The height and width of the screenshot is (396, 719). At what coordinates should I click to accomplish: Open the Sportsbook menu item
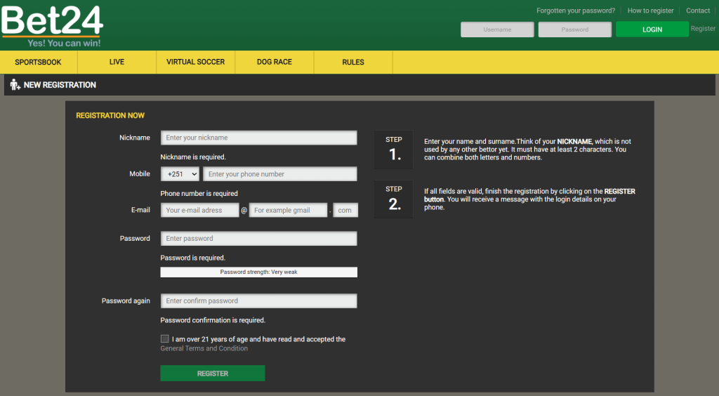click(38, 62)
